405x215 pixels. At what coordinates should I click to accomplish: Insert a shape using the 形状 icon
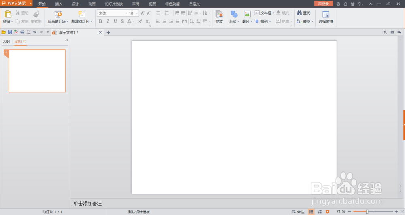point(234,14)
